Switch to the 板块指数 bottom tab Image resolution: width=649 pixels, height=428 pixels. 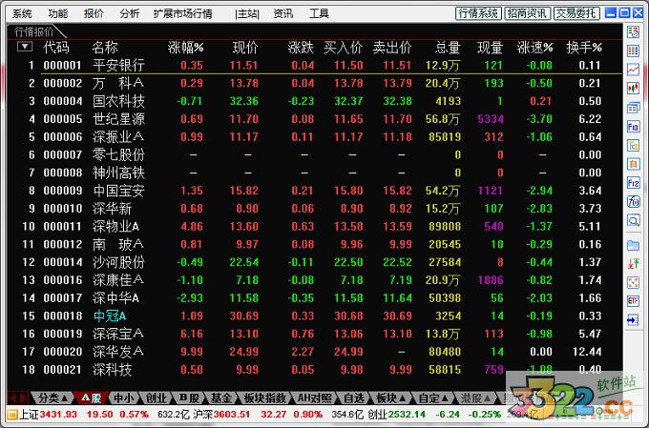click(x=265, y=398)
